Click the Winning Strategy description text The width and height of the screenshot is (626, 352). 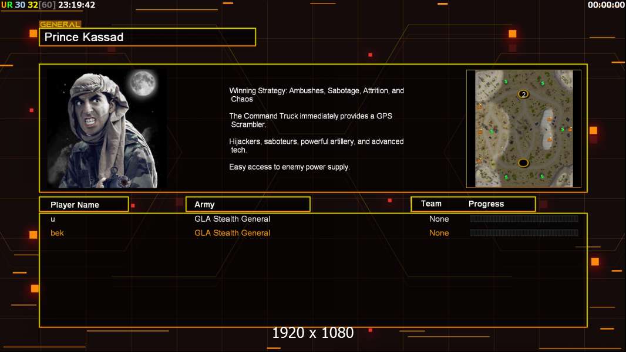click(x=317, y=95)
